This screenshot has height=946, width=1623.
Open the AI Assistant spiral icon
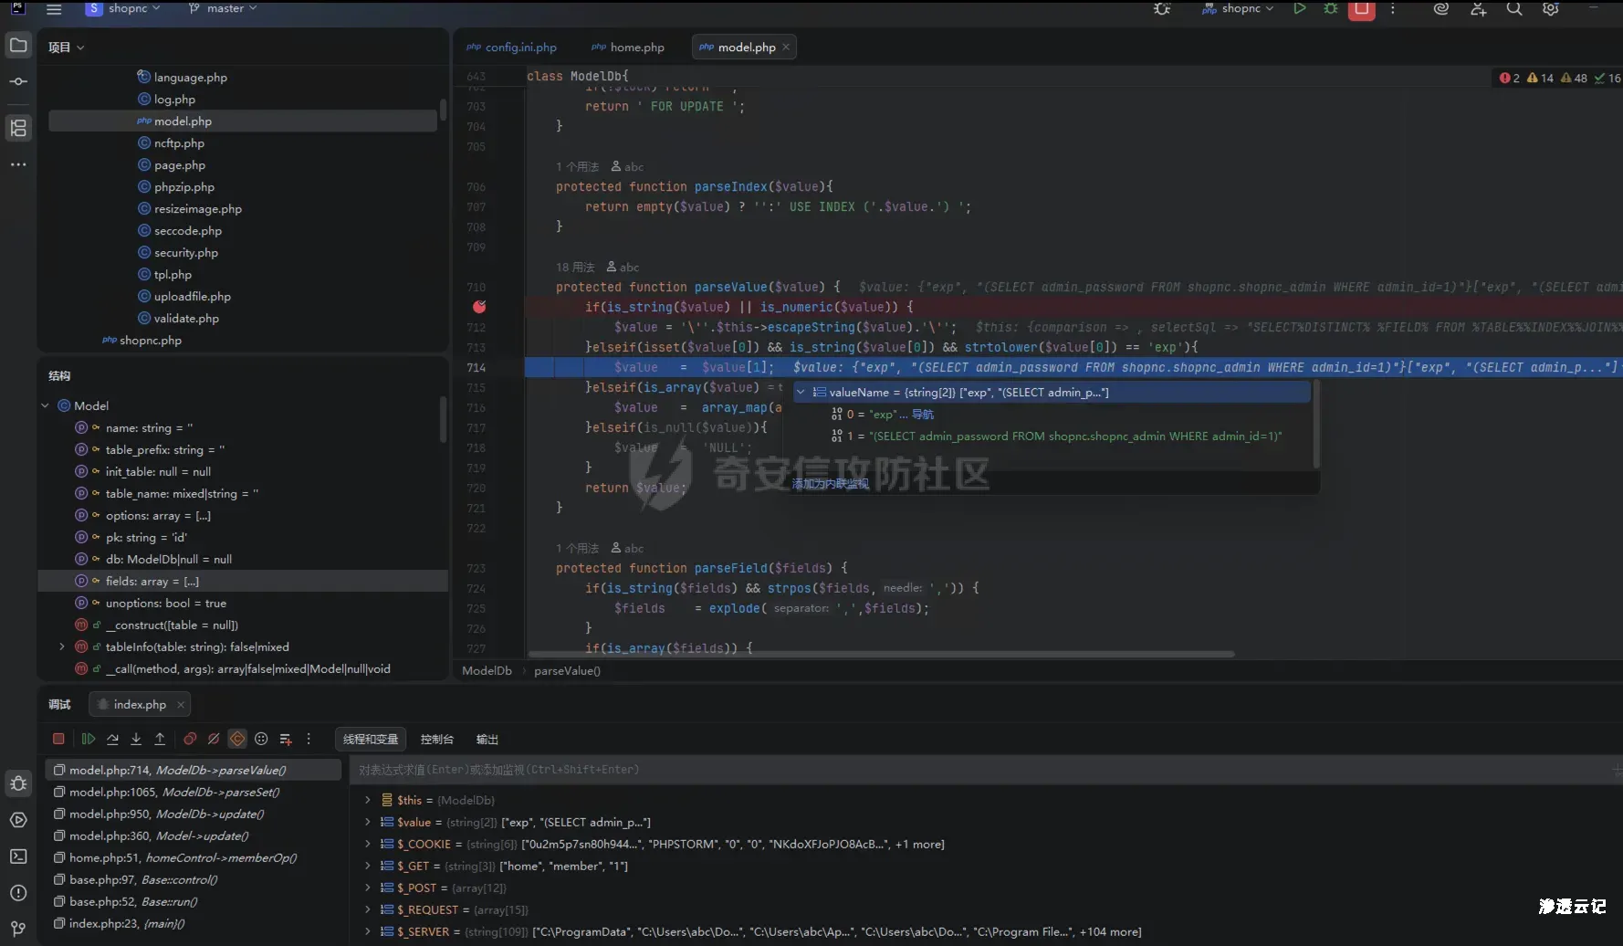point(1441,9)
